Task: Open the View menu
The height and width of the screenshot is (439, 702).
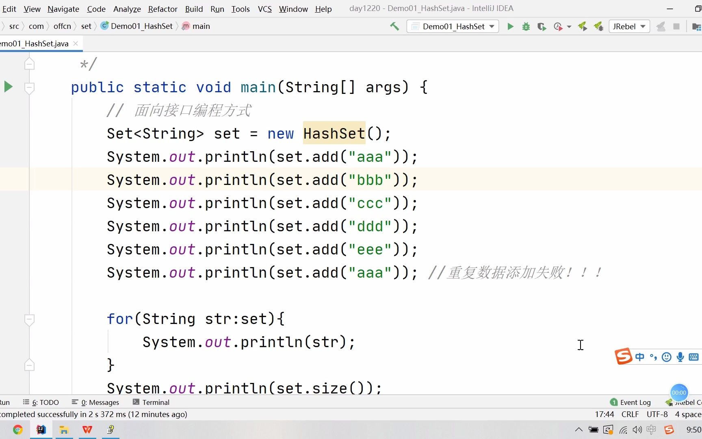Action: pos(32,9)
